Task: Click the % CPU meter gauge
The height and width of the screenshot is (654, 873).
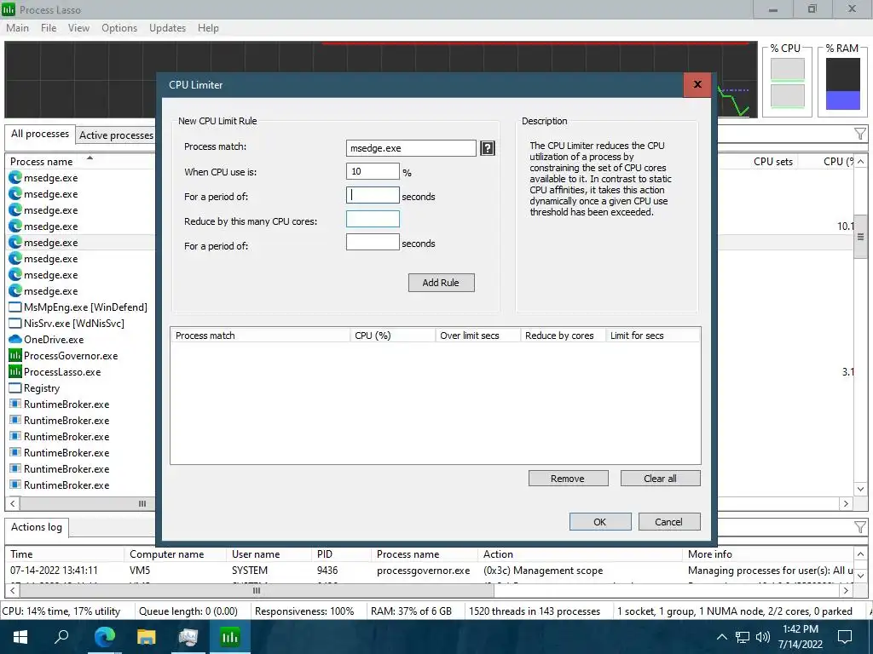Action: click(787, 83)
